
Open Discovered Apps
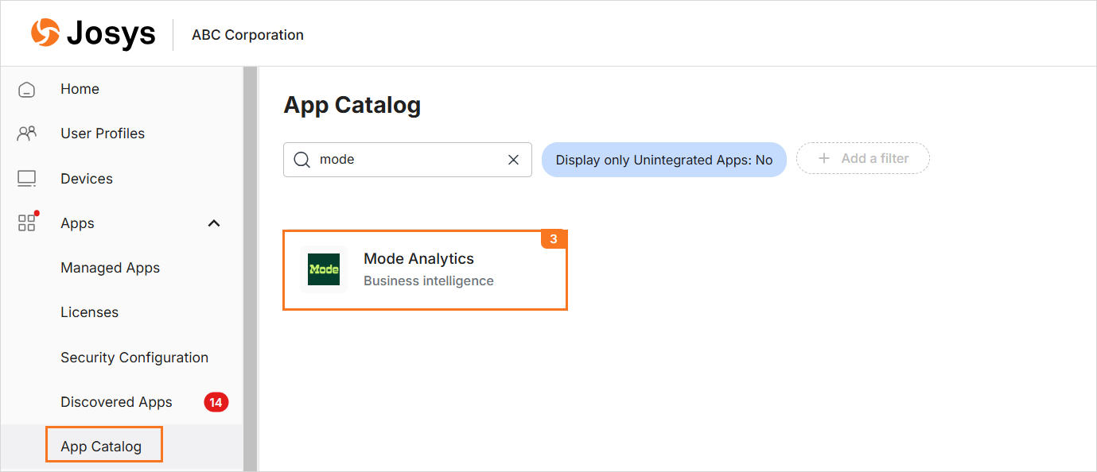point(116,402)
